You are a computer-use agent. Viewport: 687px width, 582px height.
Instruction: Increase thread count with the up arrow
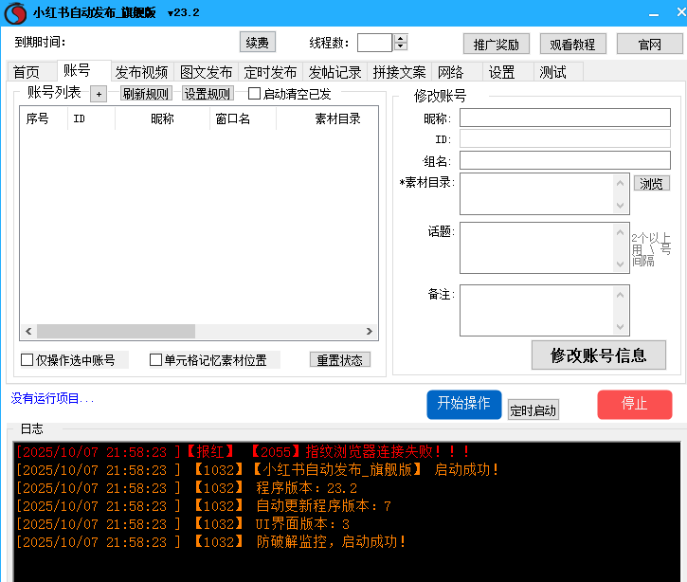coord(401,39)
